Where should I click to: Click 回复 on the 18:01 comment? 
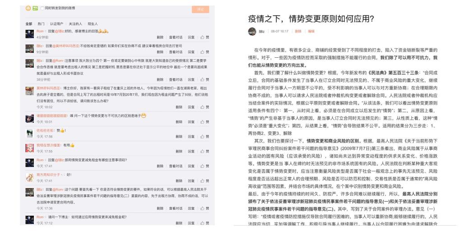[191, 121]
